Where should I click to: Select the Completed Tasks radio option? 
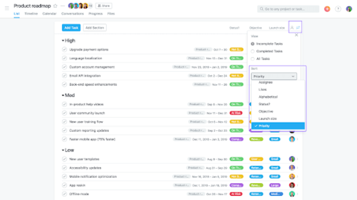(253, 51)
